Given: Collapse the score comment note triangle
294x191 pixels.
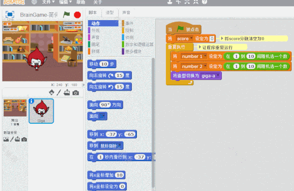Looking at the screenshot, I should 223,39.
